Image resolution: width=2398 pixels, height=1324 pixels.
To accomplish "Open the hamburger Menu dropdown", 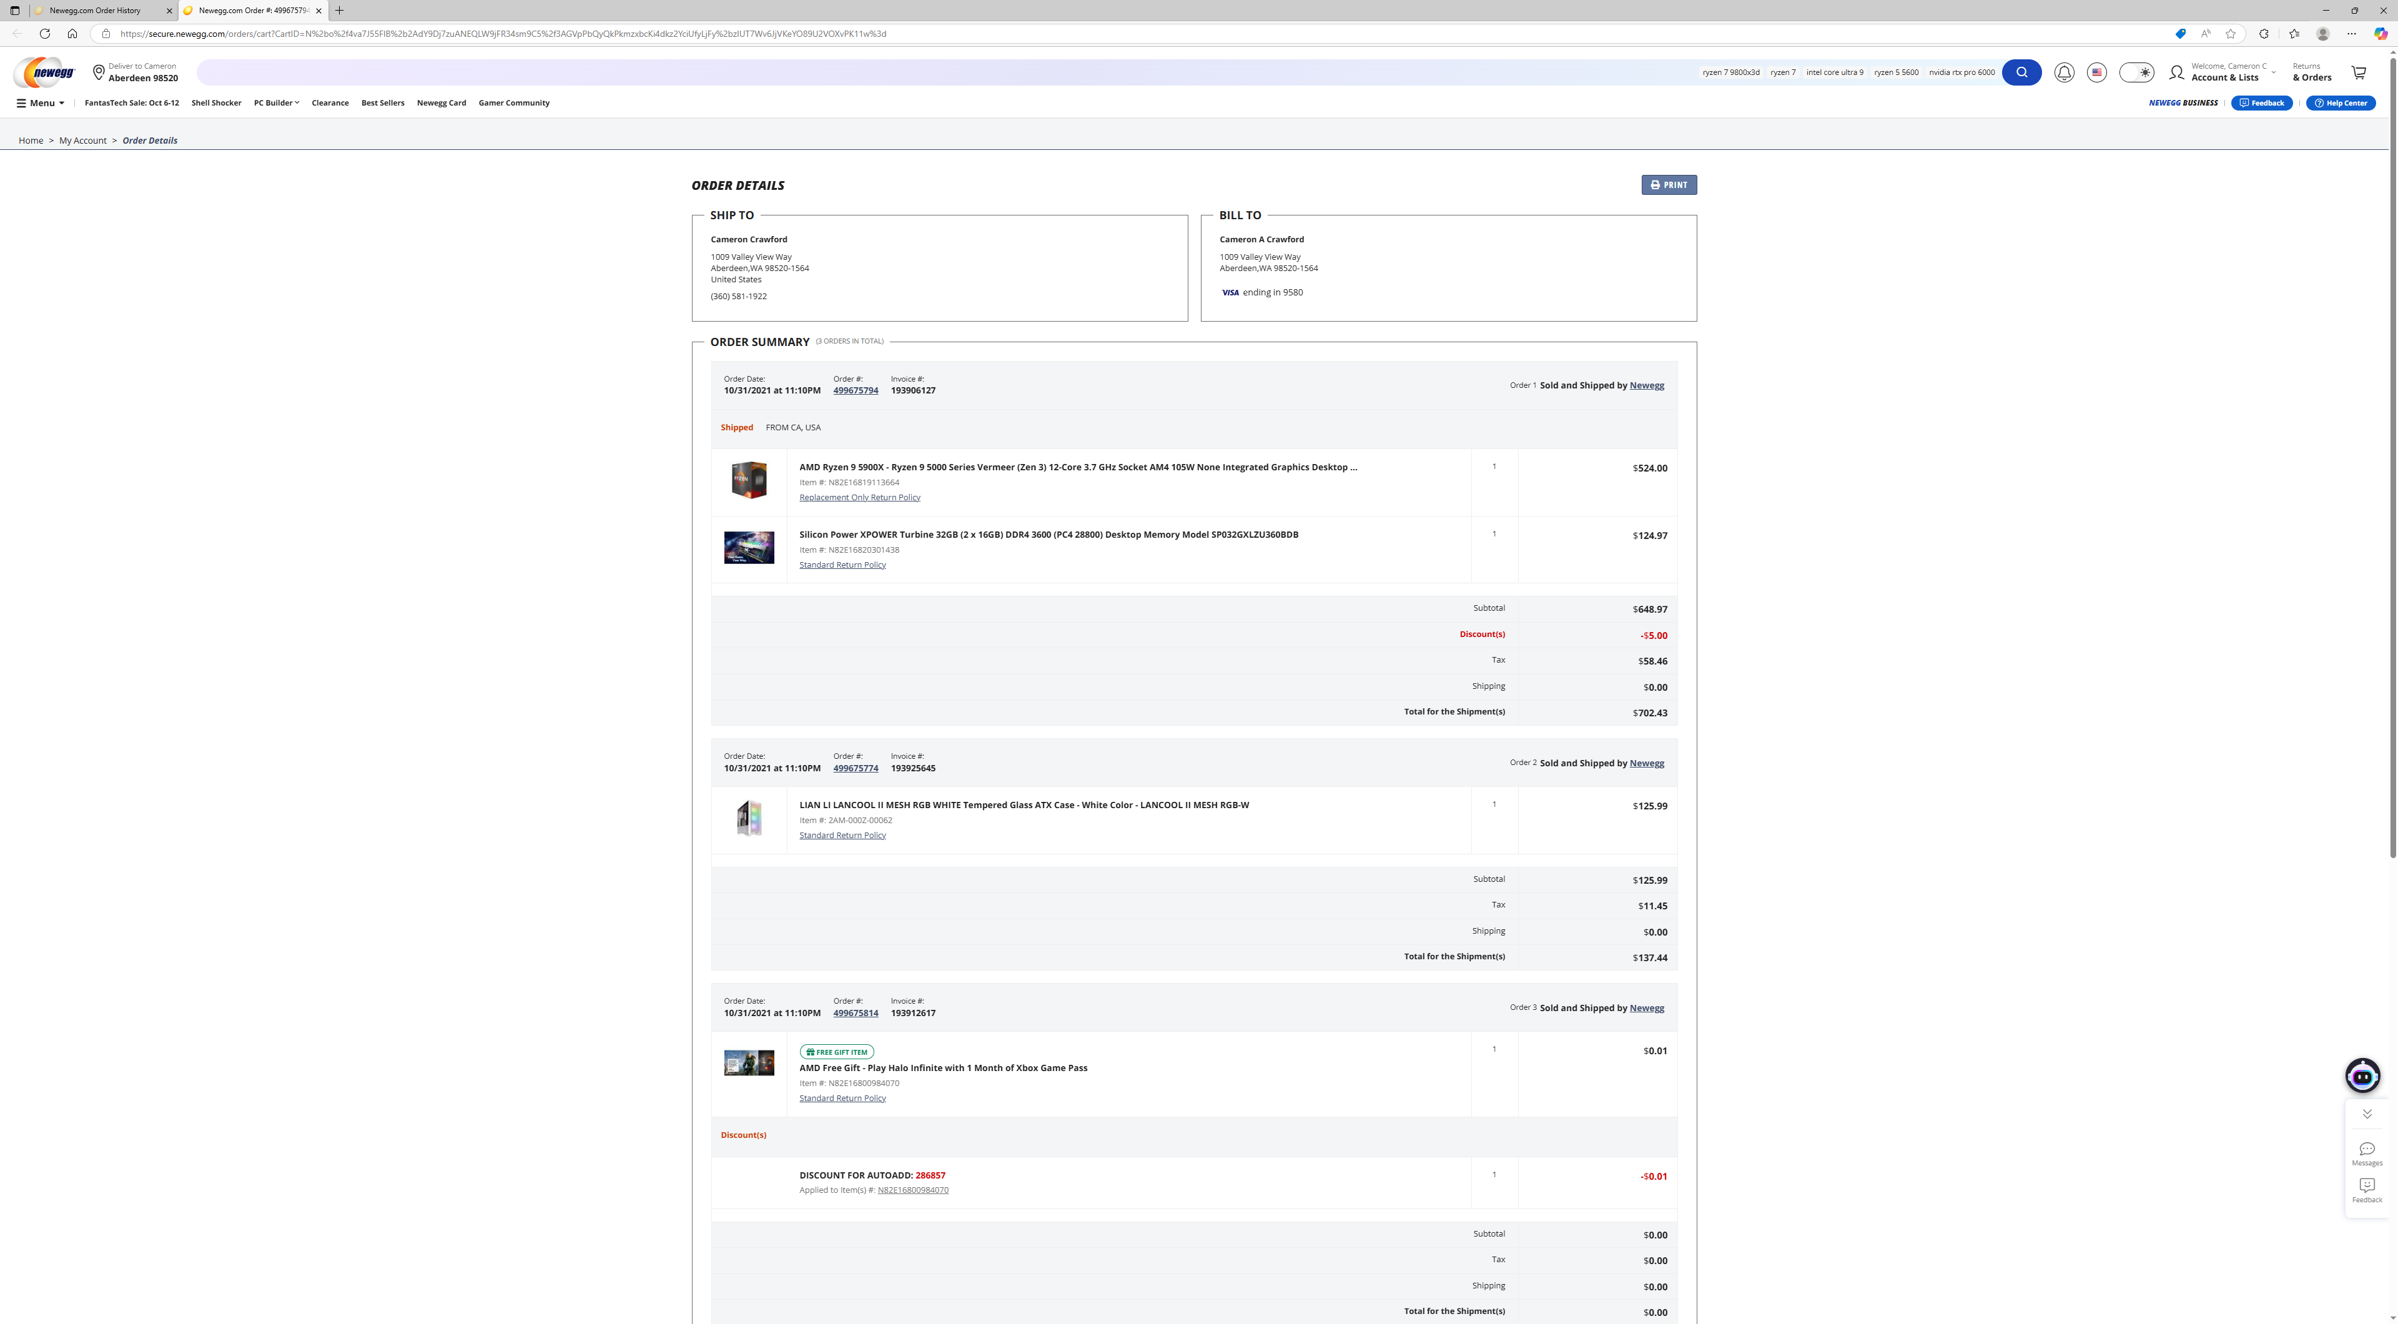I will click(41, 103).
